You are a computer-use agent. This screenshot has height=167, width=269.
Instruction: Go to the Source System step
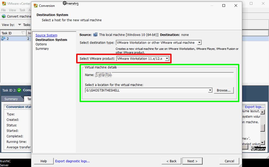coord(46,35)
